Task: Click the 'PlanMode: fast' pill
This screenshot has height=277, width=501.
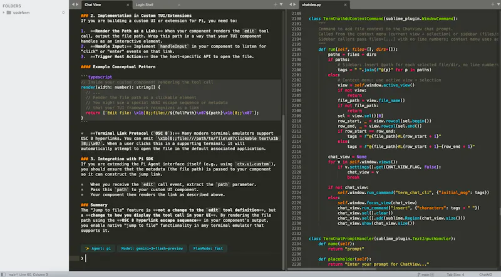Action: coord(208,249)
